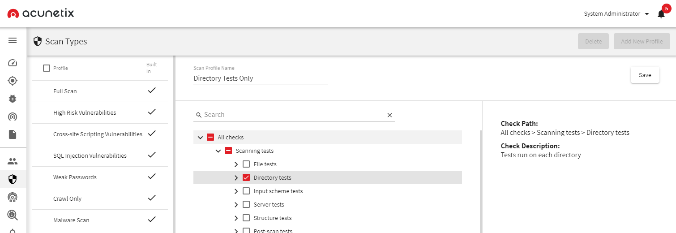
Task: Select the Weak Passwords profile
Action: [75, 177]
